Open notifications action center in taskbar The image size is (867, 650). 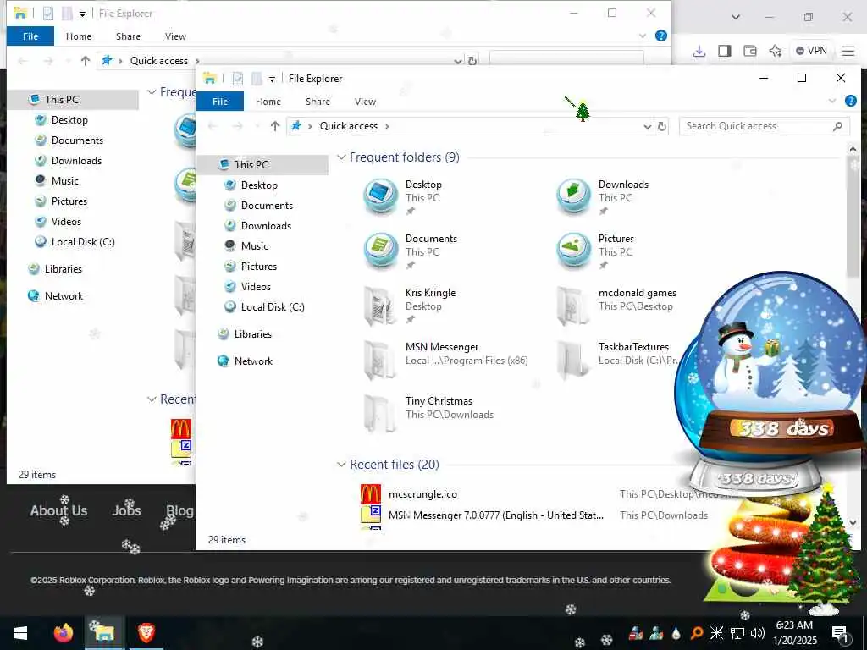pos(841,635)
